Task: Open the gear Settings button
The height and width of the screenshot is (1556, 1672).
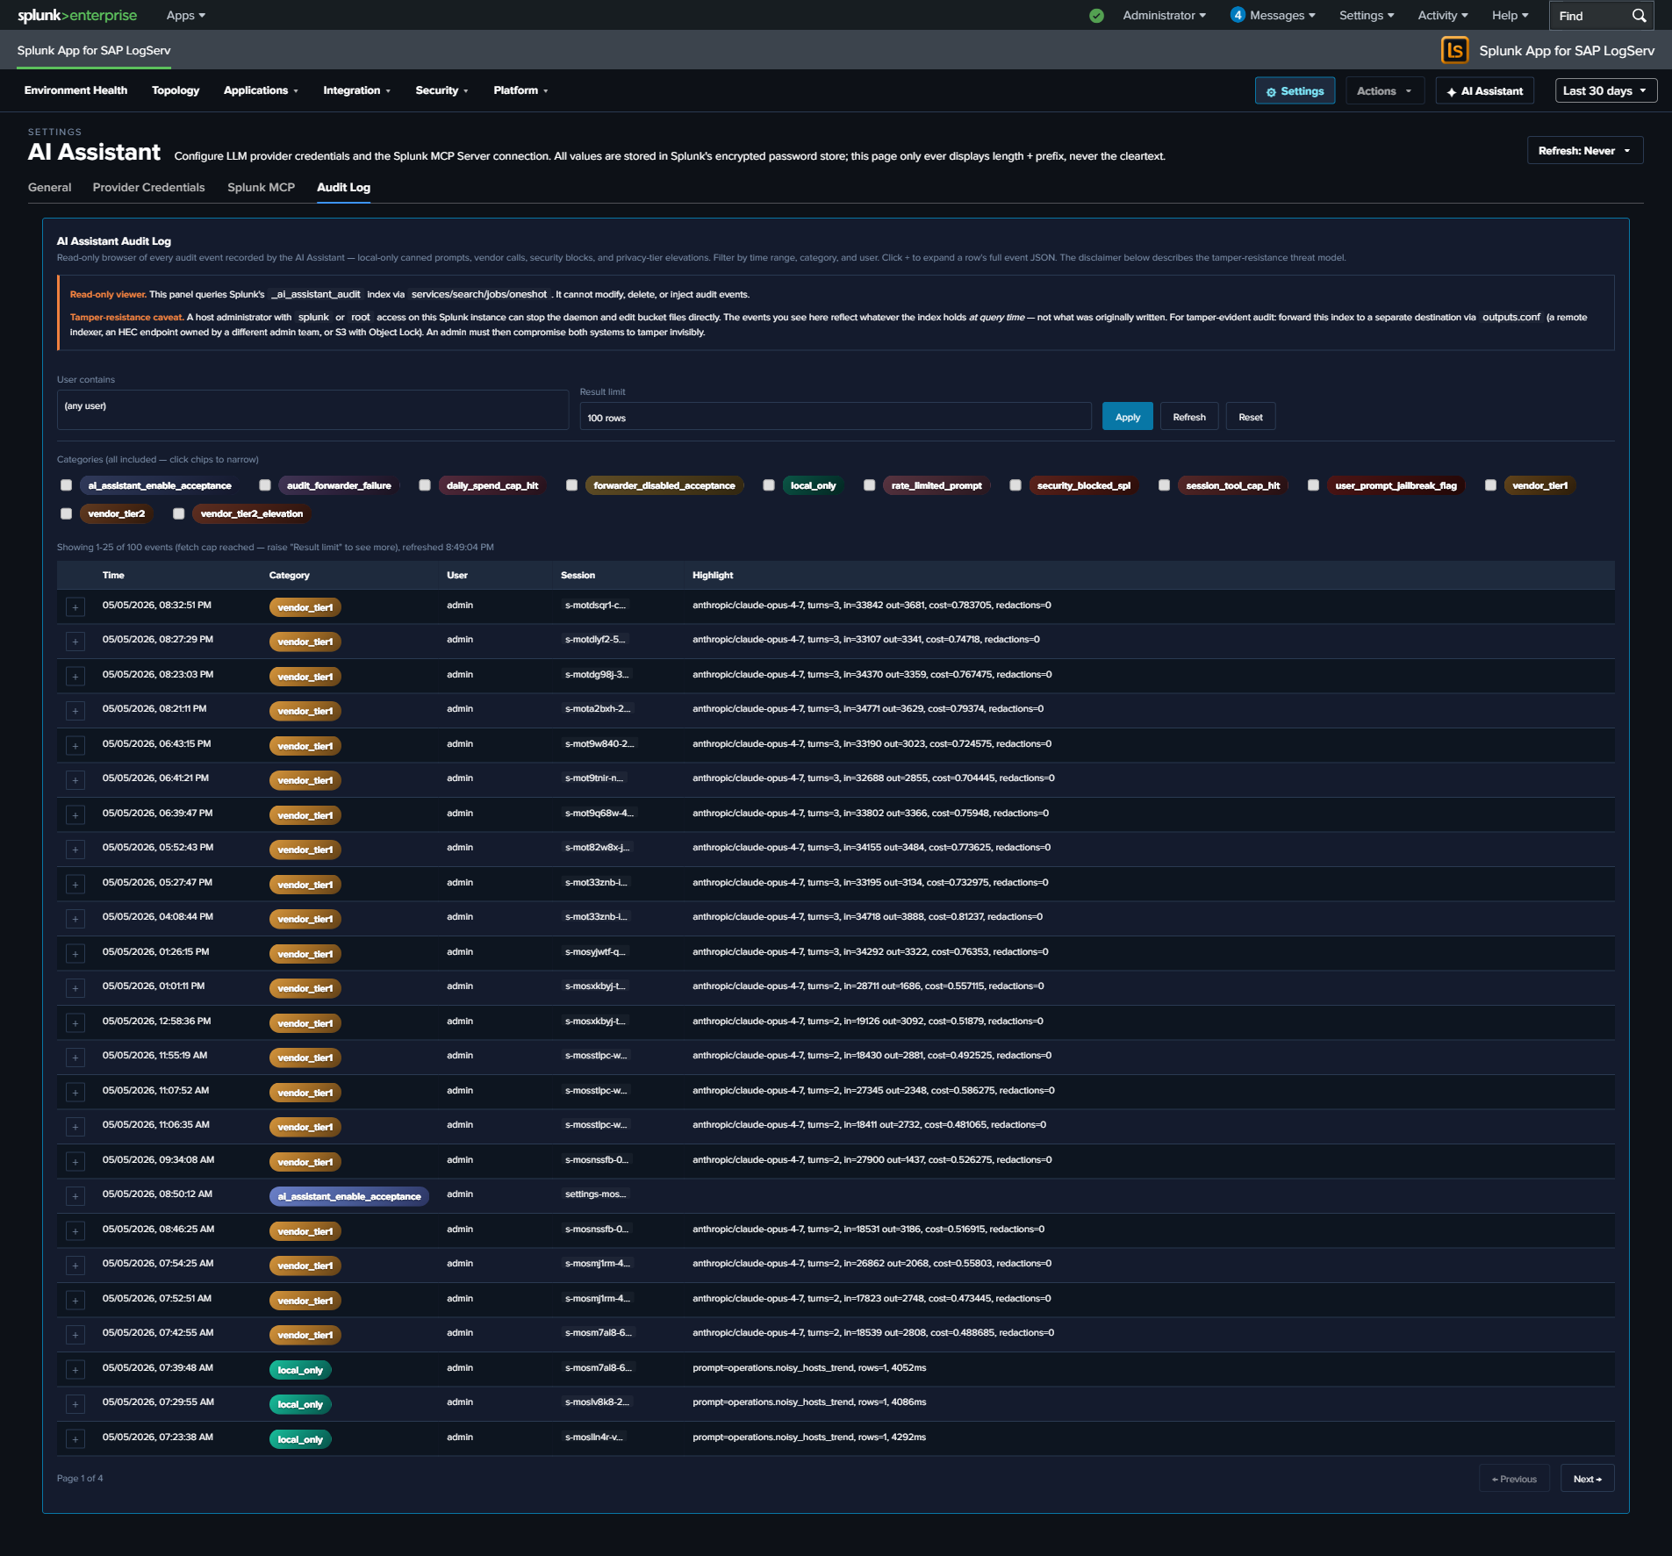Action: 1295,90
